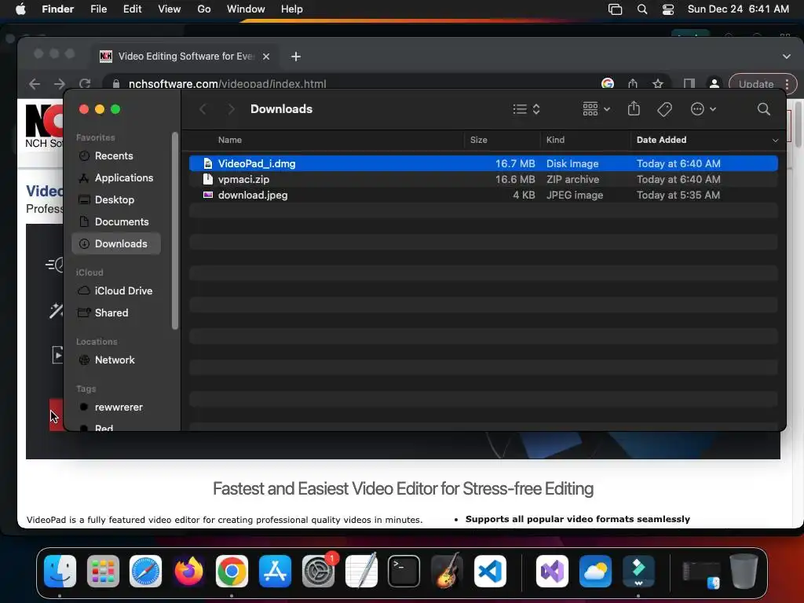804x603 pixels.
Task: Sort by Name column header
Action: pos(230,140)
